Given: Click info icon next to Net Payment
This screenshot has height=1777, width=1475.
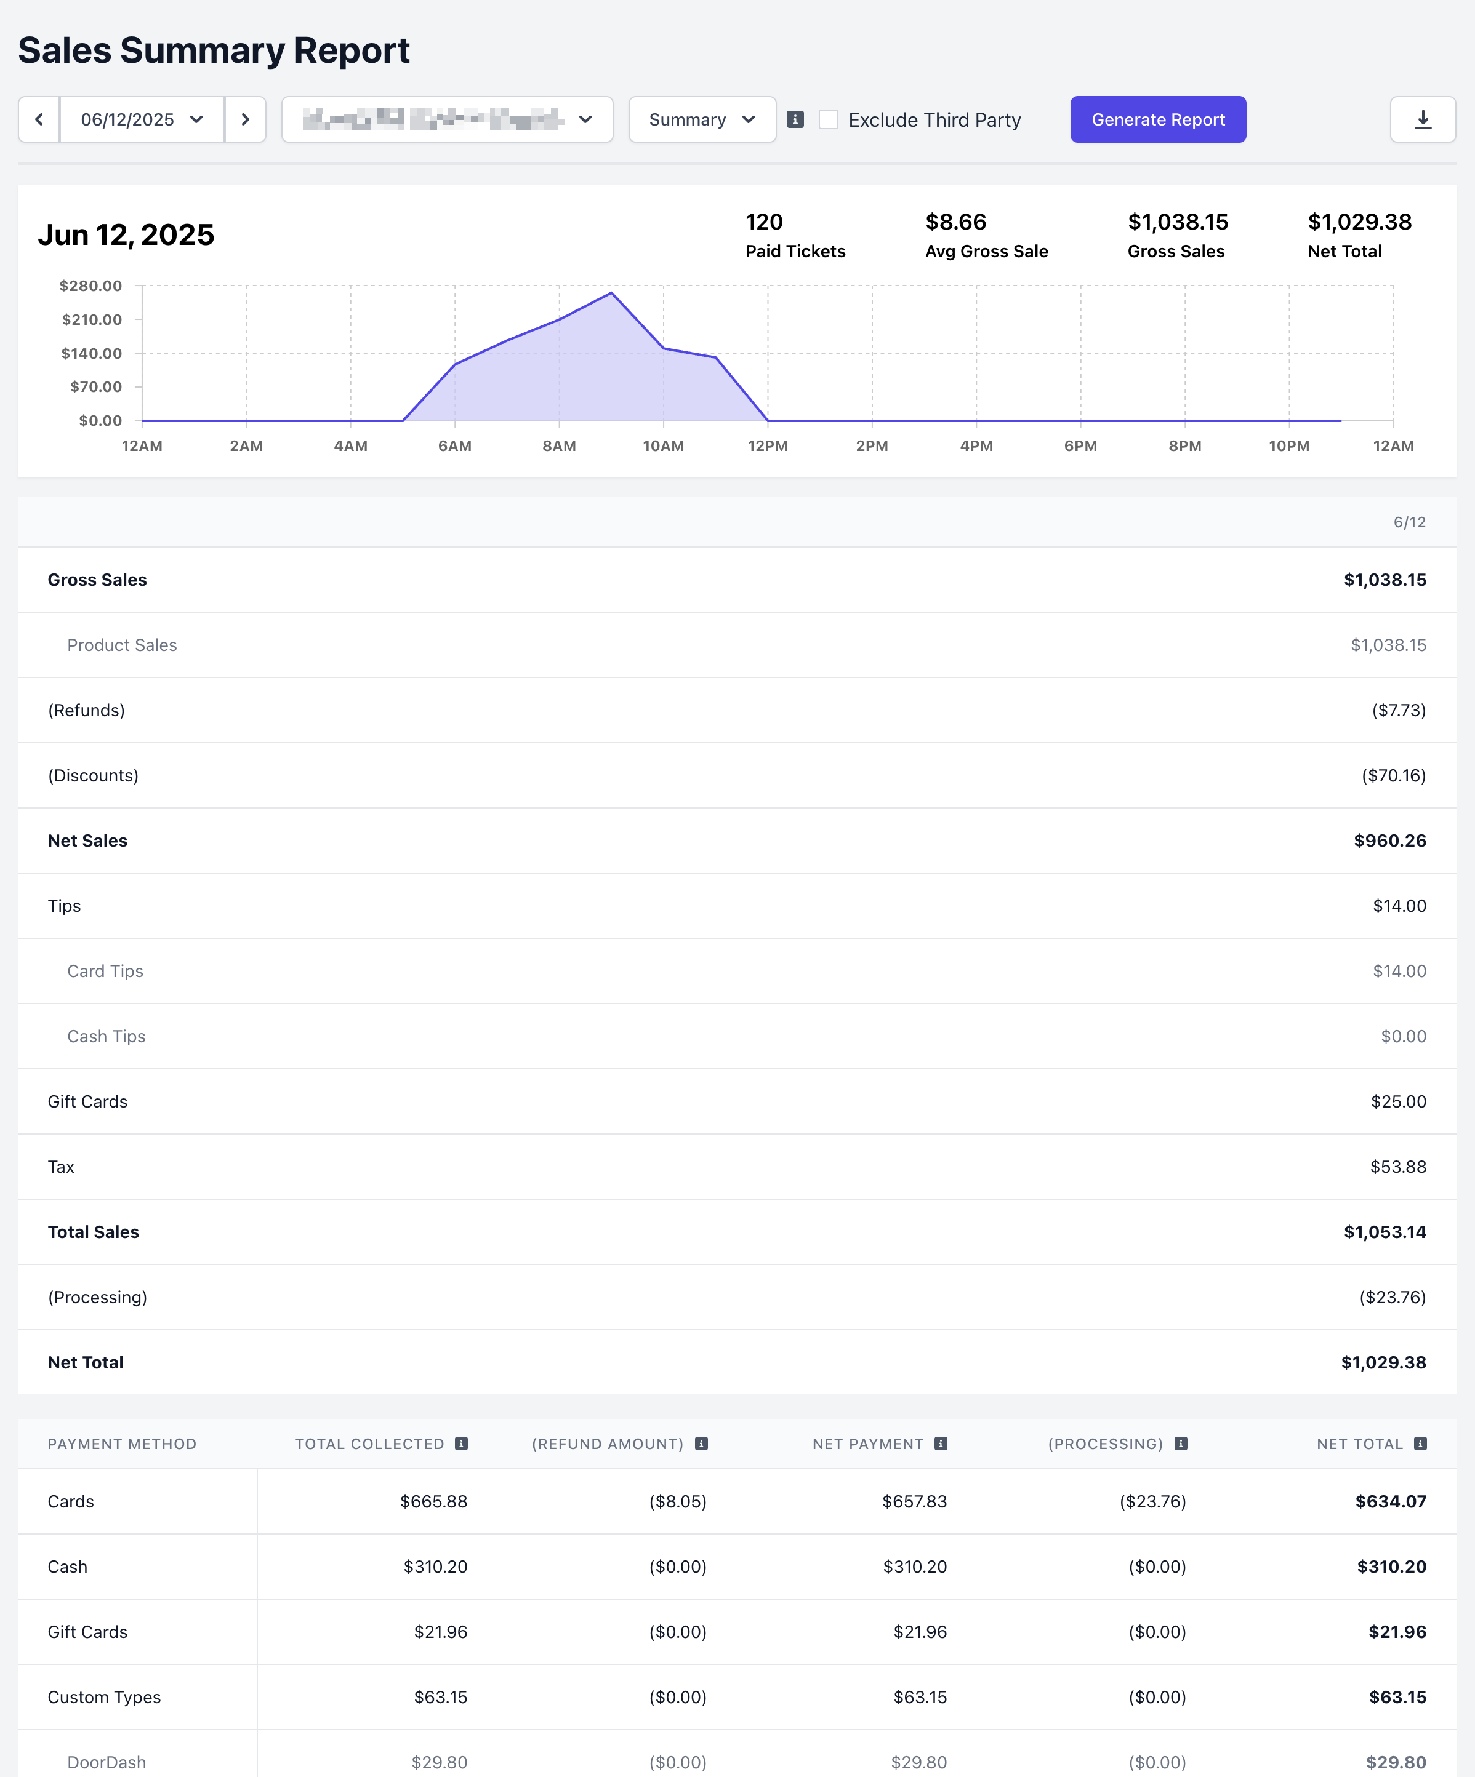Looking at the screenshot, I should (941, 1444).
